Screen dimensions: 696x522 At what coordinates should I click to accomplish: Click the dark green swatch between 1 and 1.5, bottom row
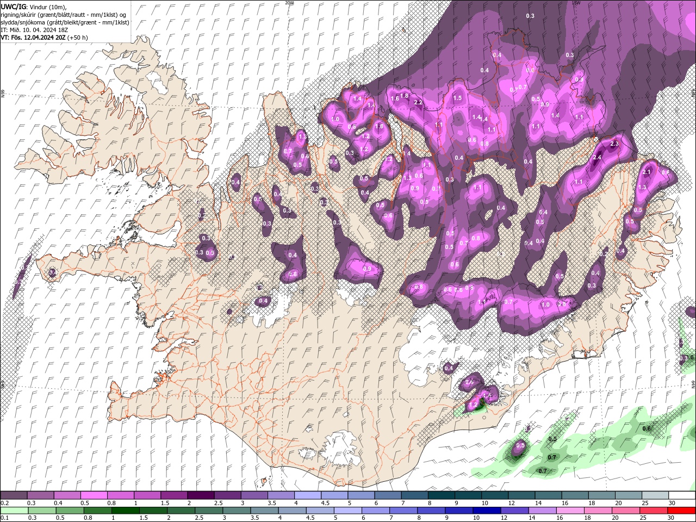tap(126, 511)
